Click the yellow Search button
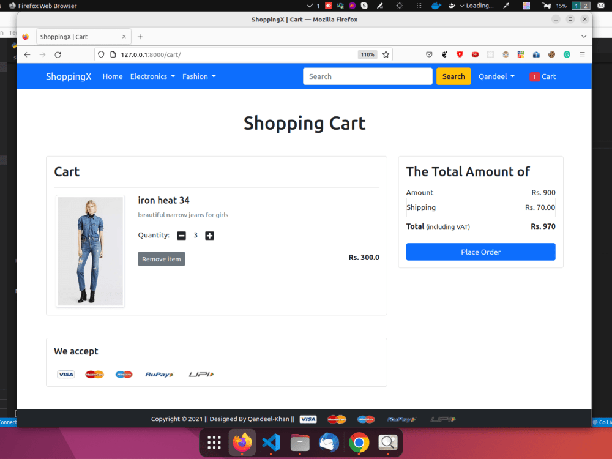 click(x=453, y=76)
